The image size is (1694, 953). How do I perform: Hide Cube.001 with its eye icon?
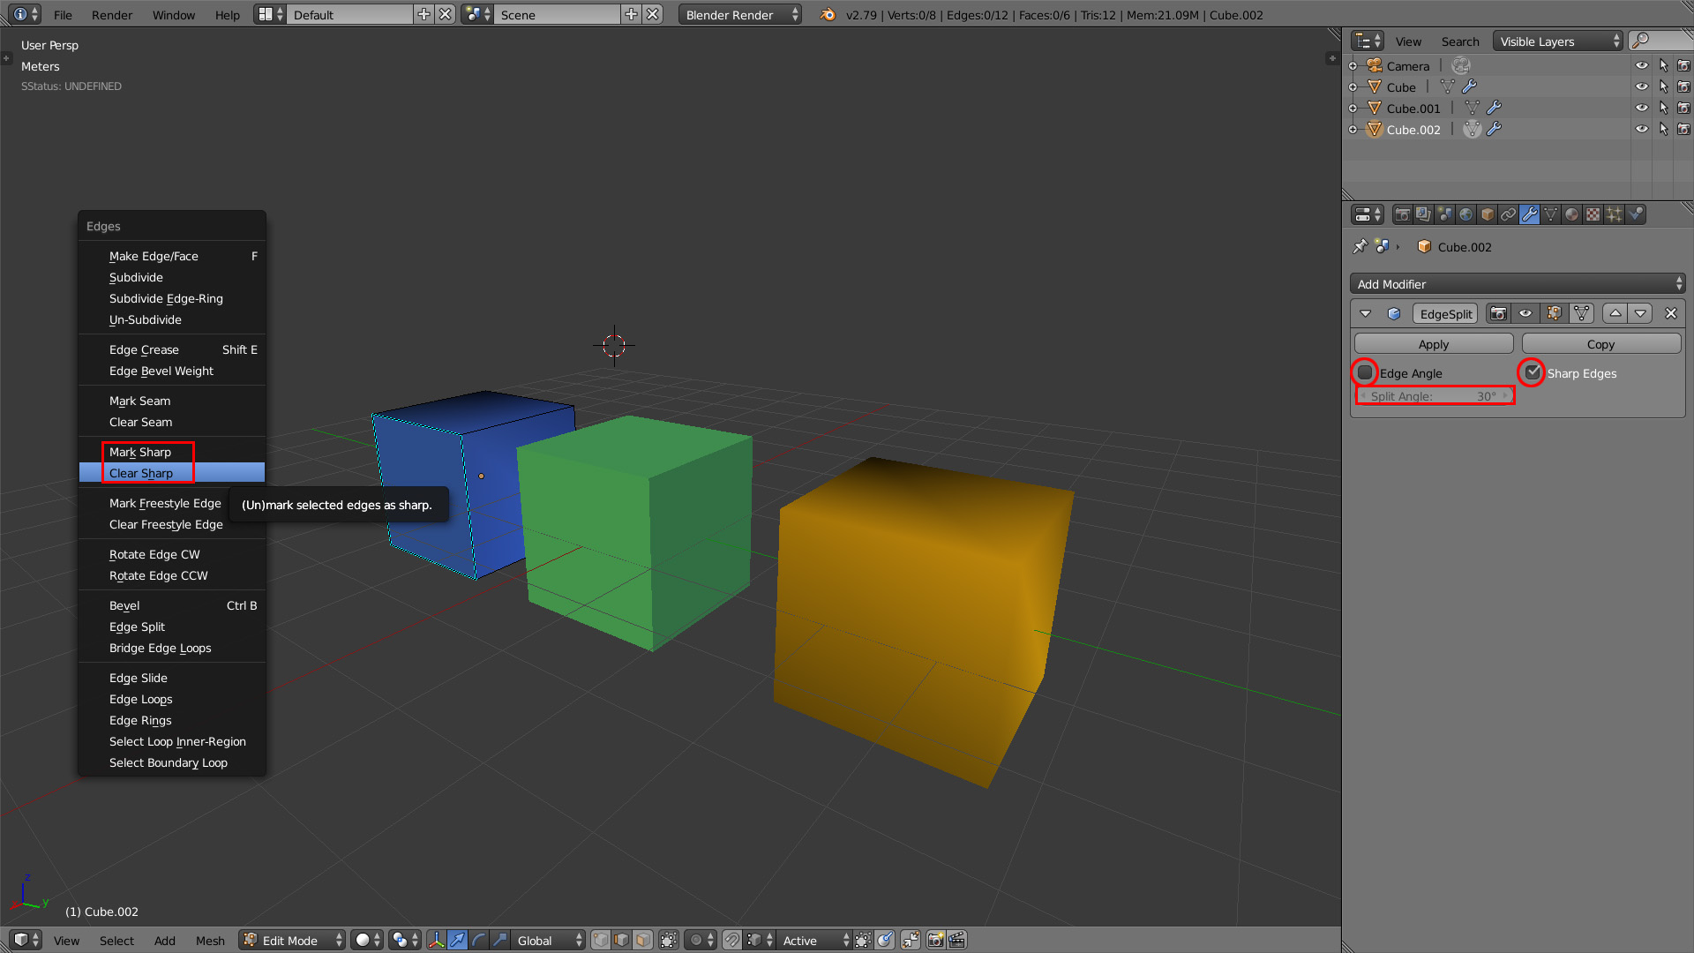1641,108
